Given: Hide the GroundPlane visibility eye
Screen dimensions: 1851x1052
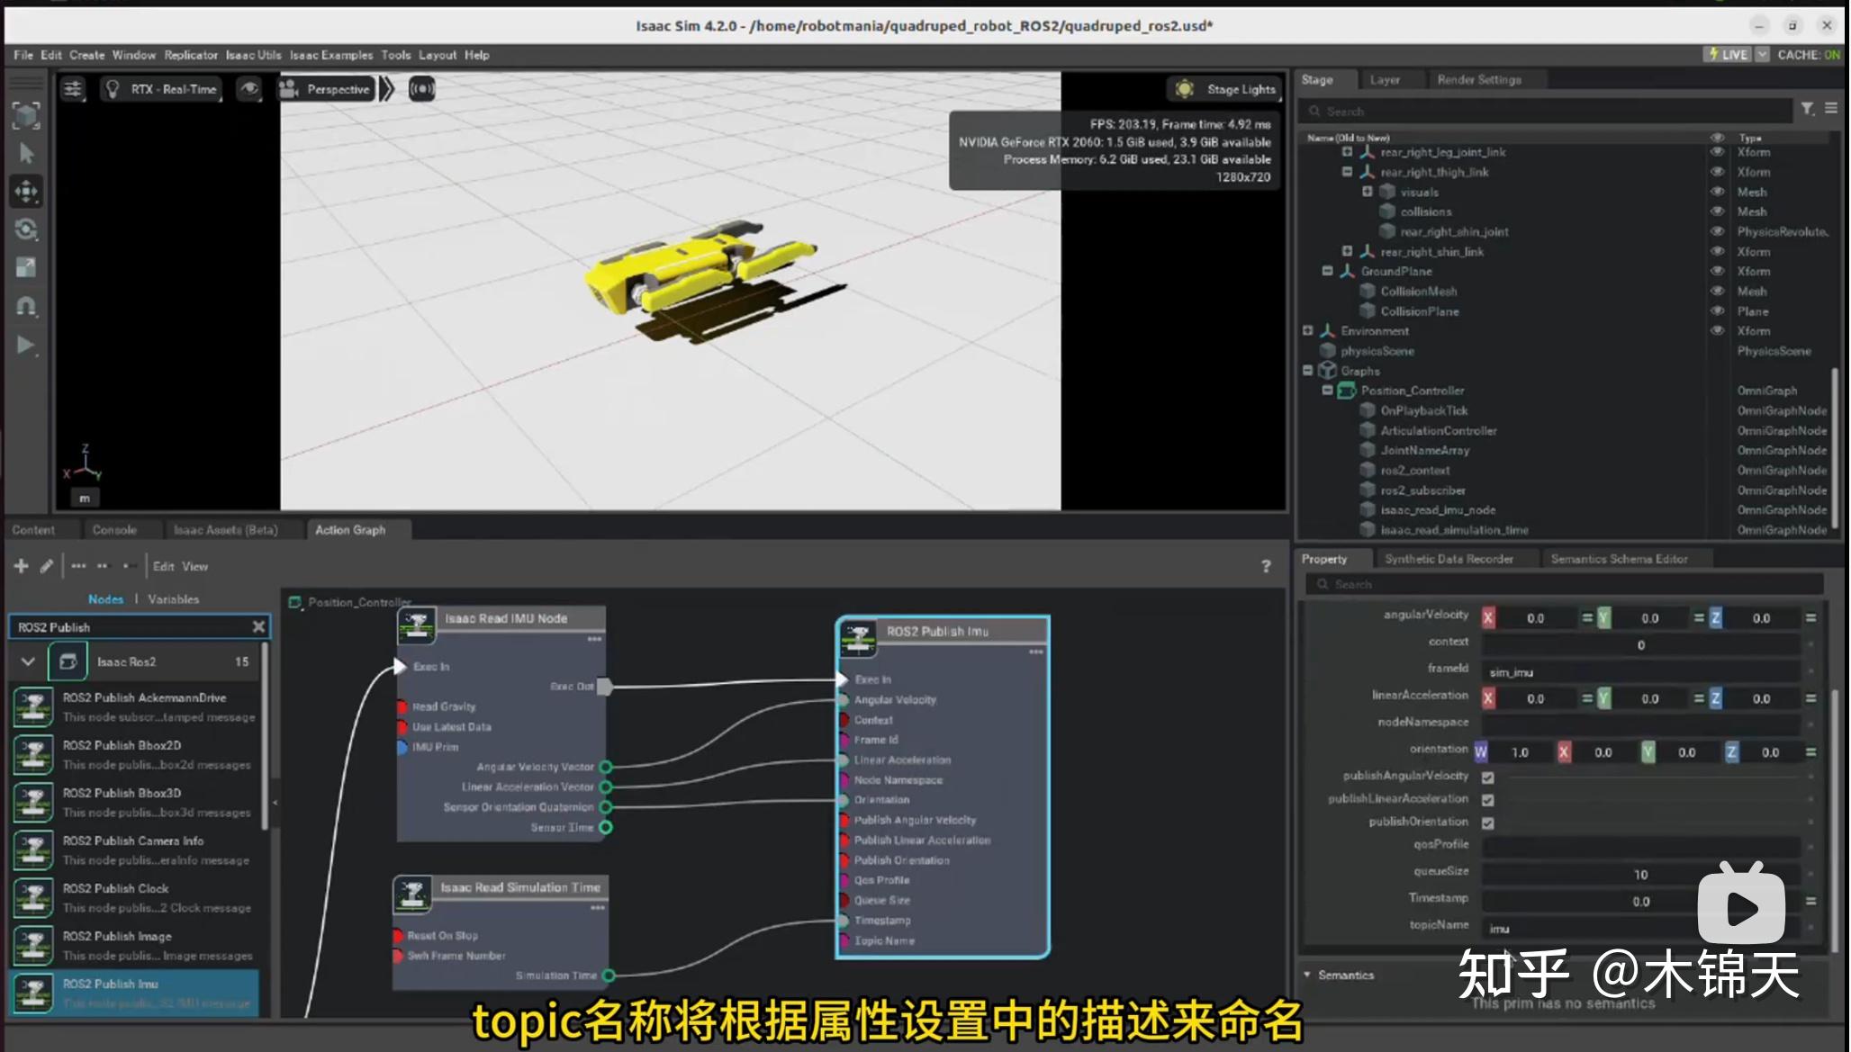Looking at the screenshot, I should coord(1717,271).
